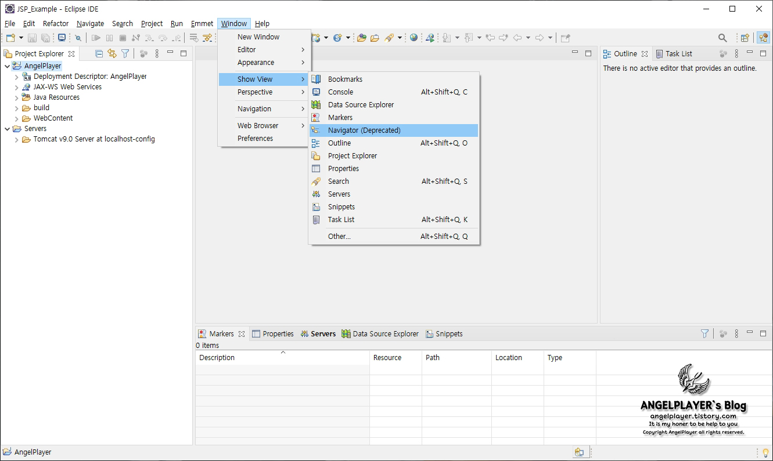773x461 pixels.
Task: Open the Terminal toolbar icon
Action: pyautogui.click(x=62, y=38)
